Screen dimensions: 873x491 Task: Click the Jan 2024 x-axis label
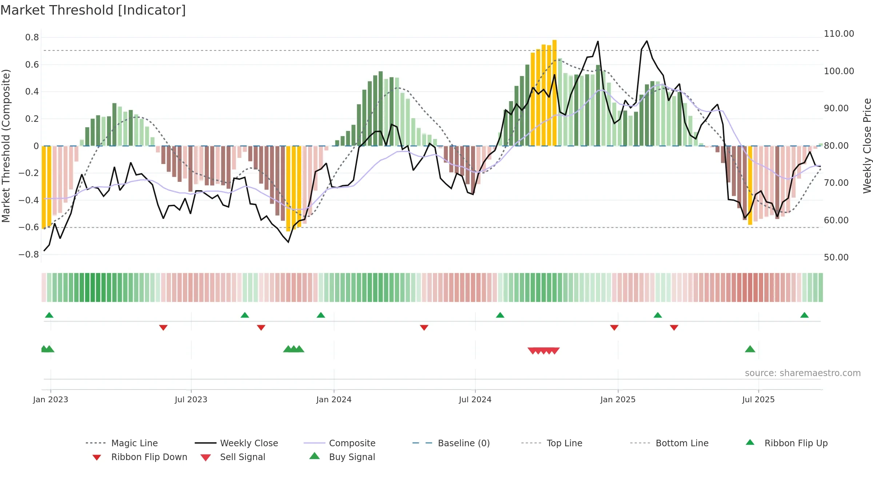[x=334, y=400]
